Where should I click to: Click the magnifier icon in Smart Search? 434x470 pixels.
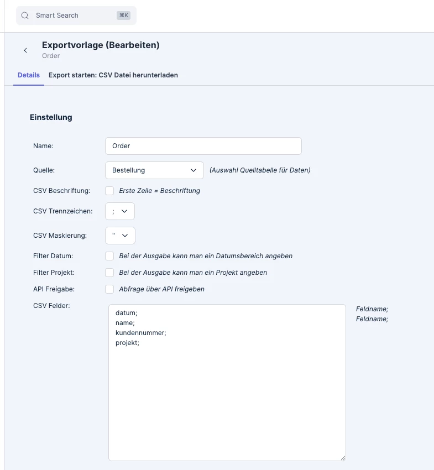tap(25, 15)
